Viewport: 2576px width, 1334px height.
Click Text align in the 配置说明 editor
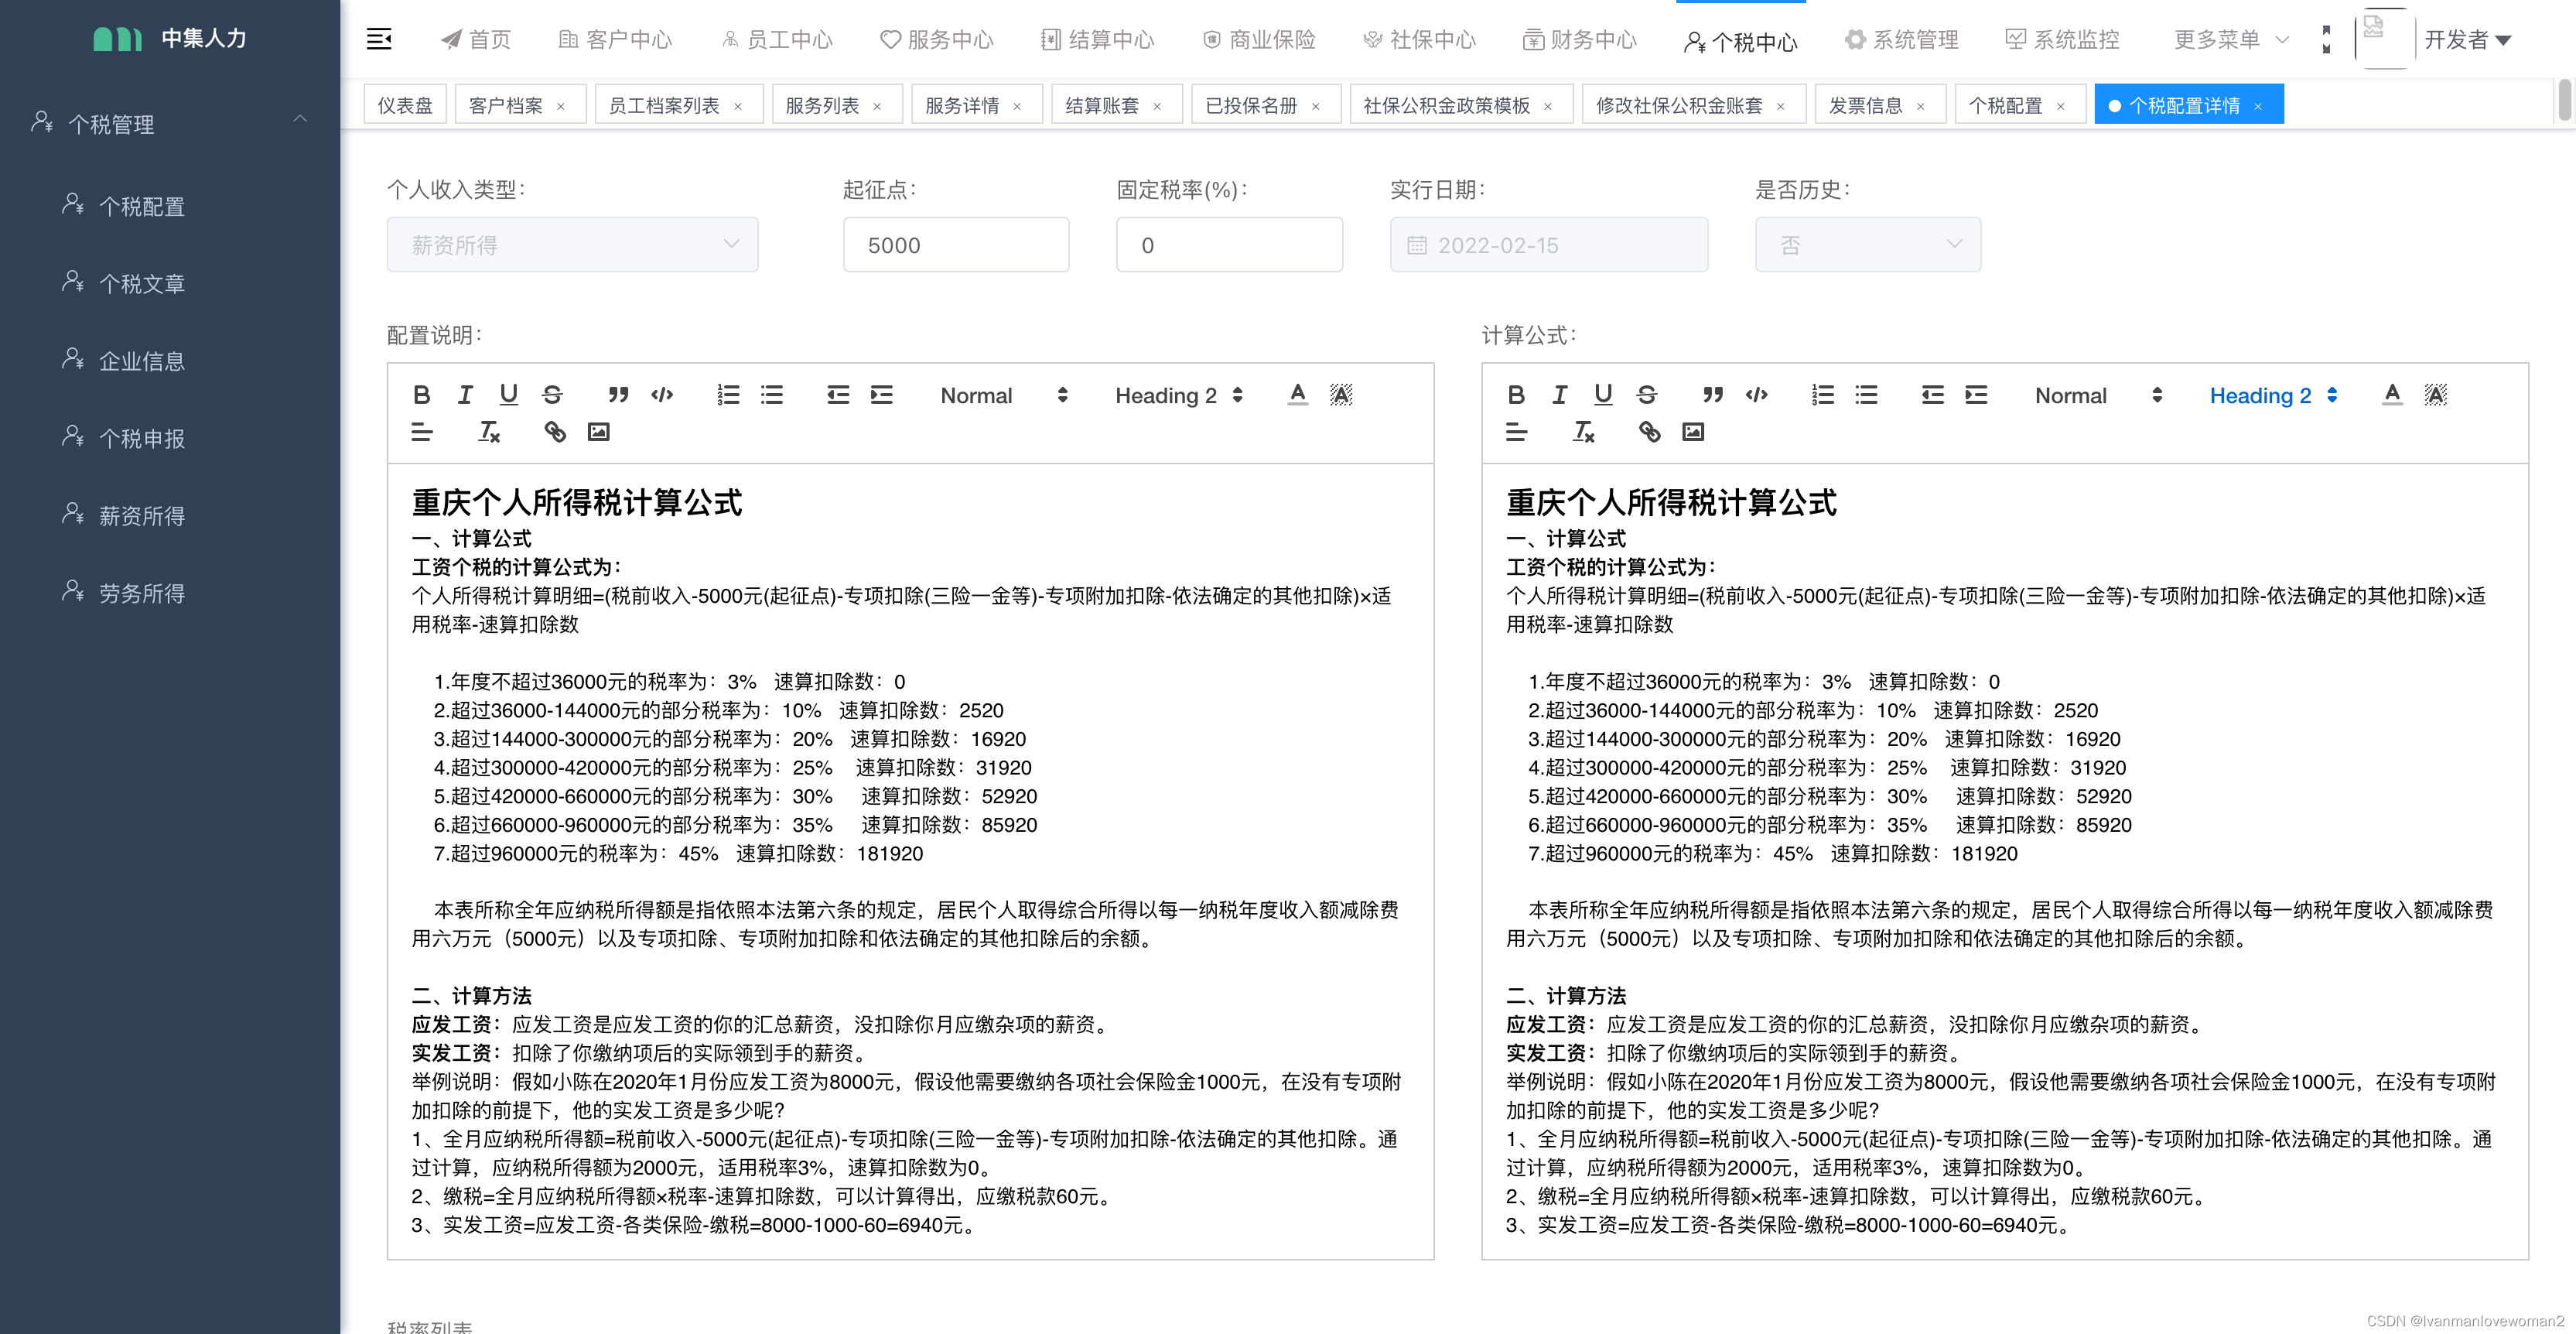click(x=422, y=432)
